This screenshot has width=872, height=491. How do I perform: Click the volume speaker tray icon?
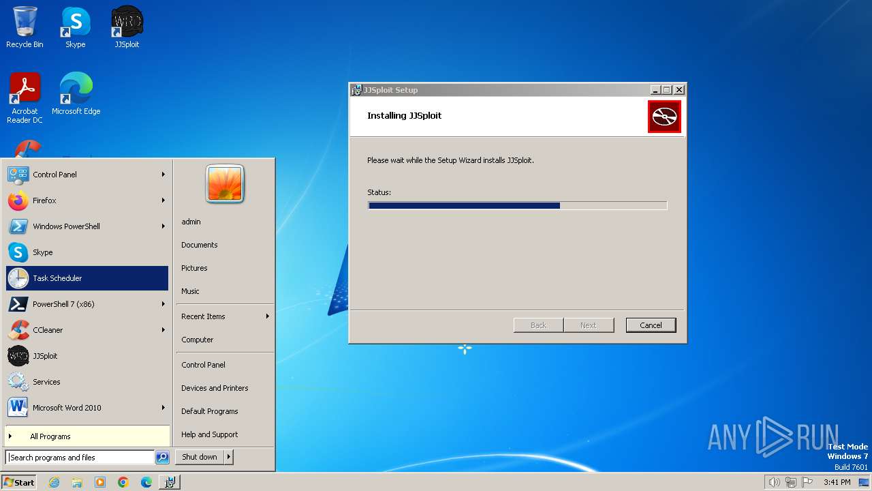774,482
